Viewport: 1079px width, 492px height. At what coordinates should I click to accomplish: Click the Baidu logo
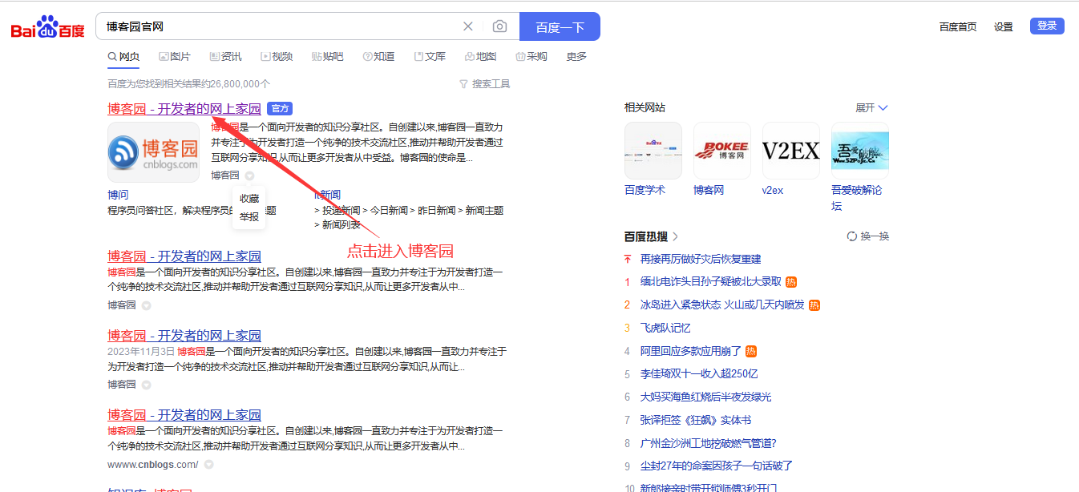47,28
